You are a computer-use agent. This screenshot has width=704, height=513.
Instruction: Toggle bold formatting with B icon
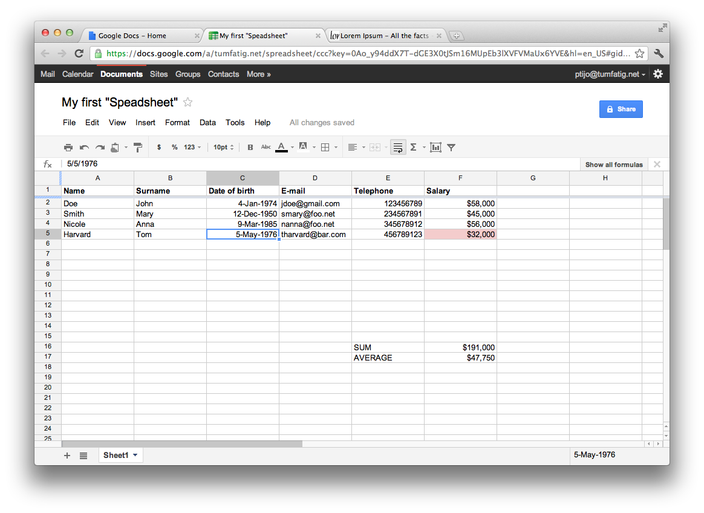[x=250, y=148]
